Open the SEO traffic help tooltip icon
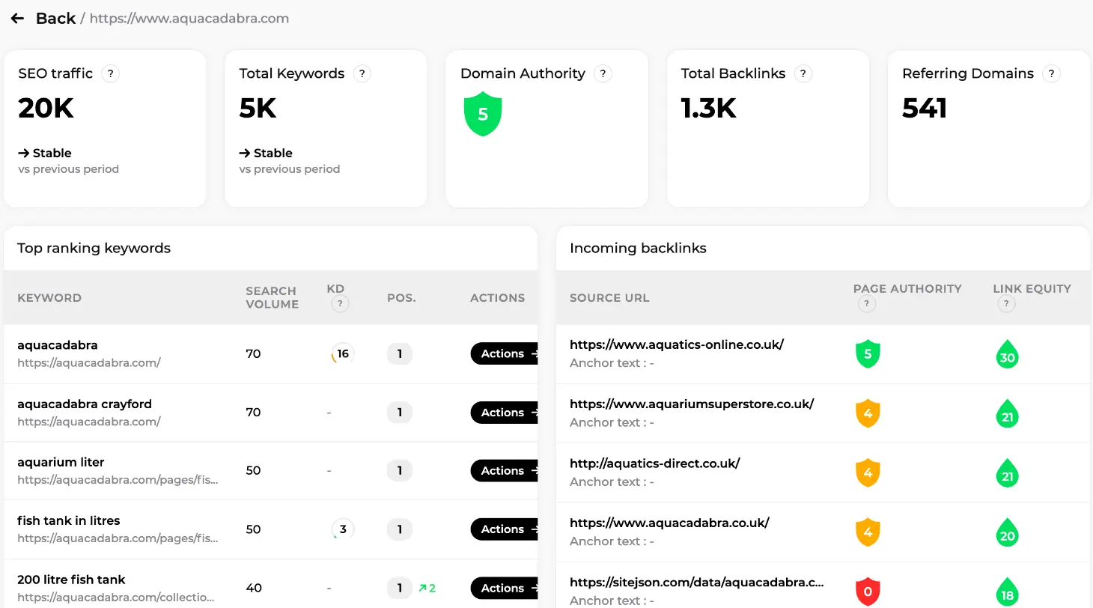1093x608 pixels. 110,73
